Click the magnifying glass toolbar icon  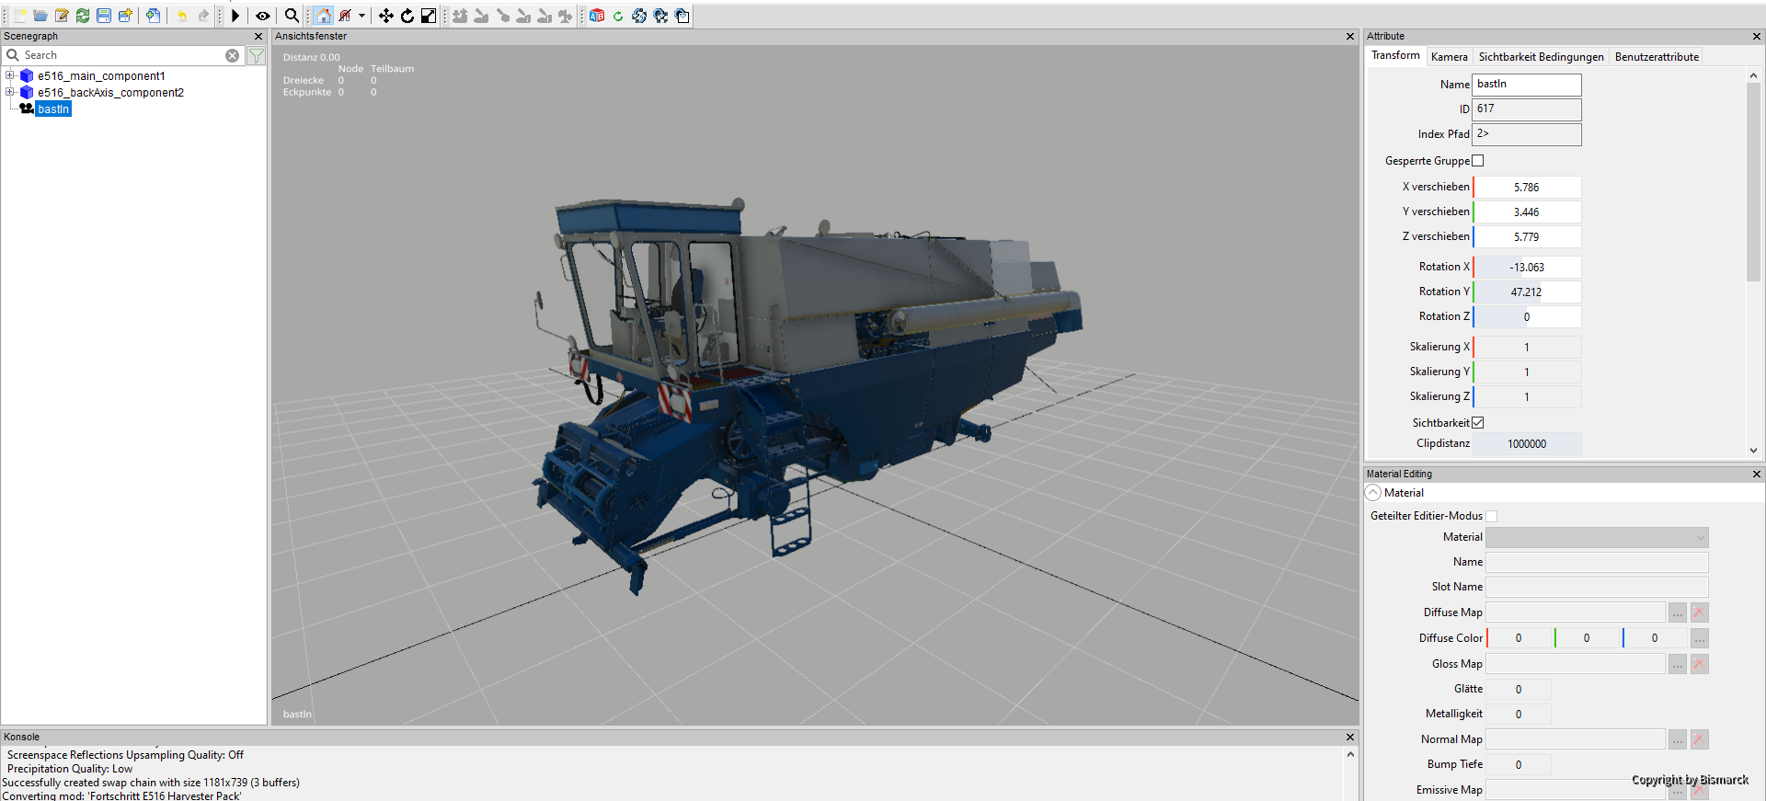(292, 16)
